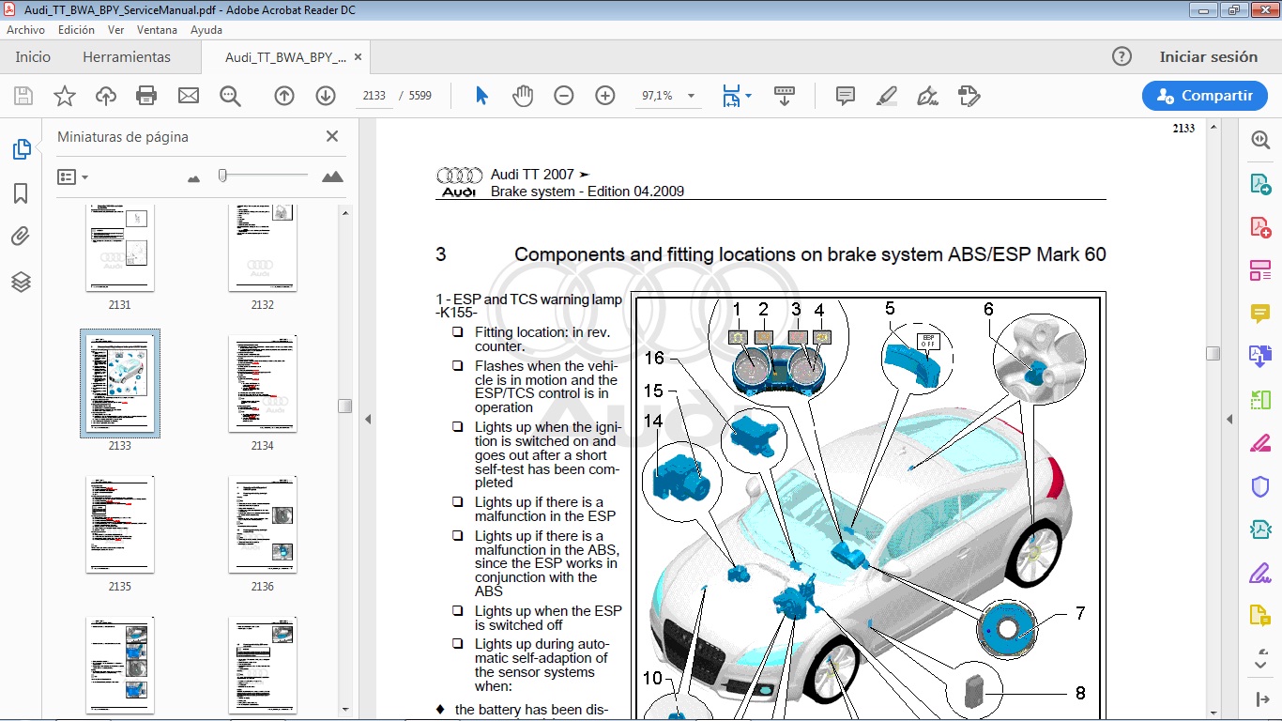This screenshot has width=1282, height=721.
Task: Click the thumbnail size slider handle
Action: [222, 176]
